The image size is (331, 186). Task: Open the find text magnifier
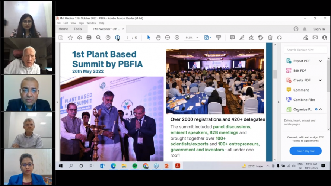coord(98,38)
